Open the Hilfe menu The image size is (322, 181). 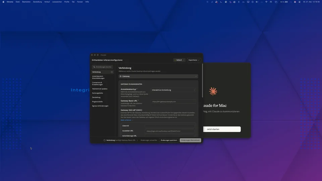[87, 2]
